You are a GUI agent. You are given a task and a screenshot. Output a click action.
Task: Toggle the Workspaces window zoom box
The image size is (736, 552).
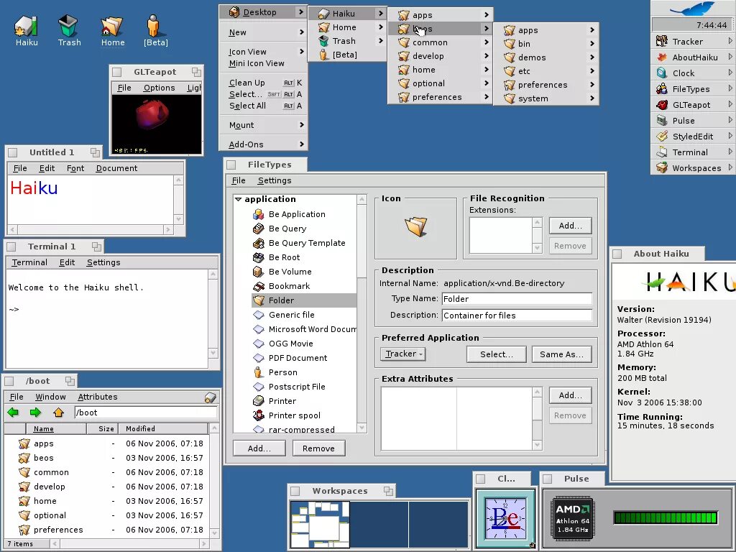388,491
